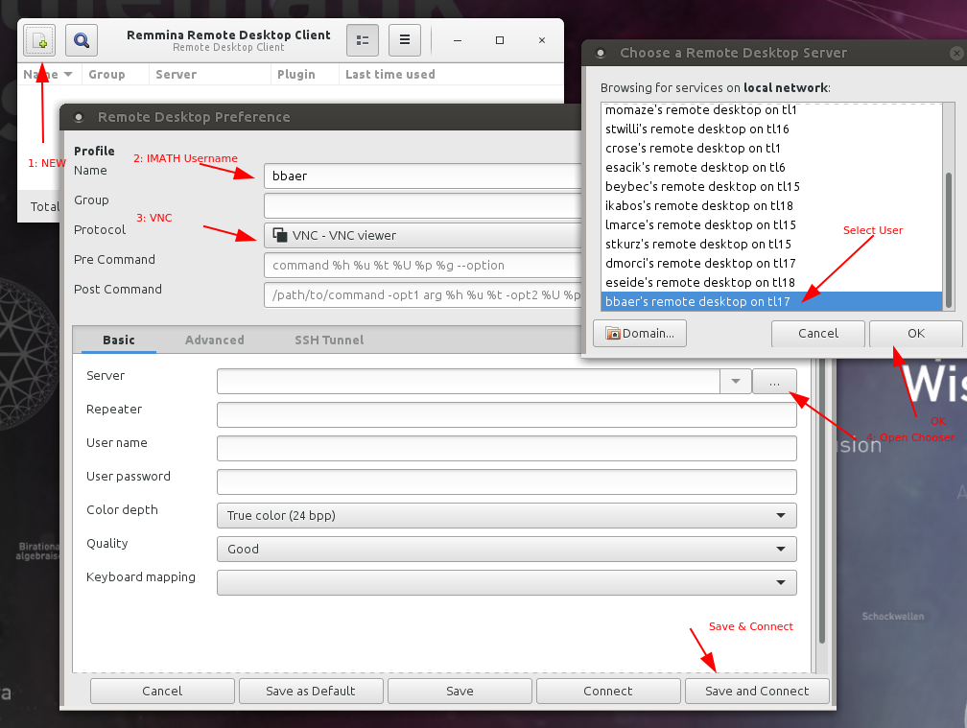Click OK in the server chooser dialog
The height and width of the screenshot is (728, 967).
916,334
